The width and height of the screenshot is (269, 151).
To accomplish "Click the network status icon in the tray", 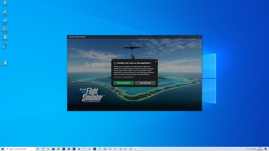I will [x=253, y=149].
